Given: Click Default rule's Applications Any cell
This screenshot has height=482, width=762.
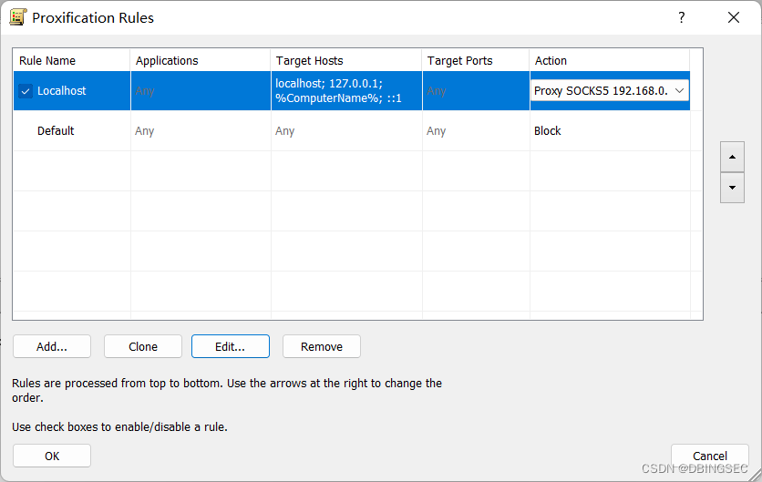Looking at the screenshot, I should 201,130.
